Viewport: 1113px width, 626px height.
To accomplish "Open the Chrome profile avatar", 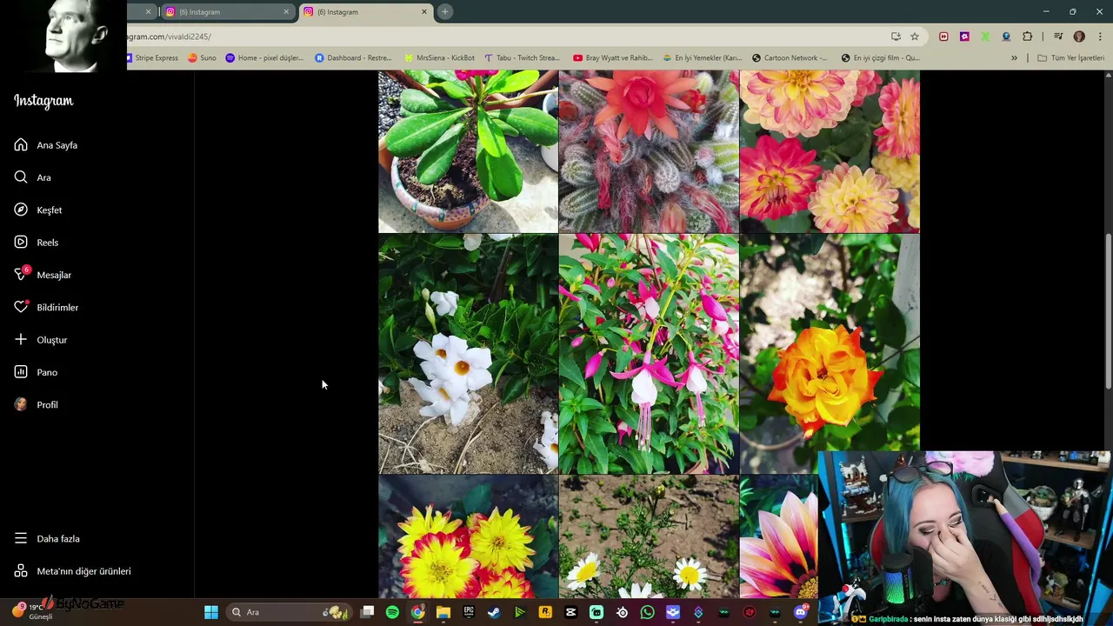I will (x=1079, y=37).
